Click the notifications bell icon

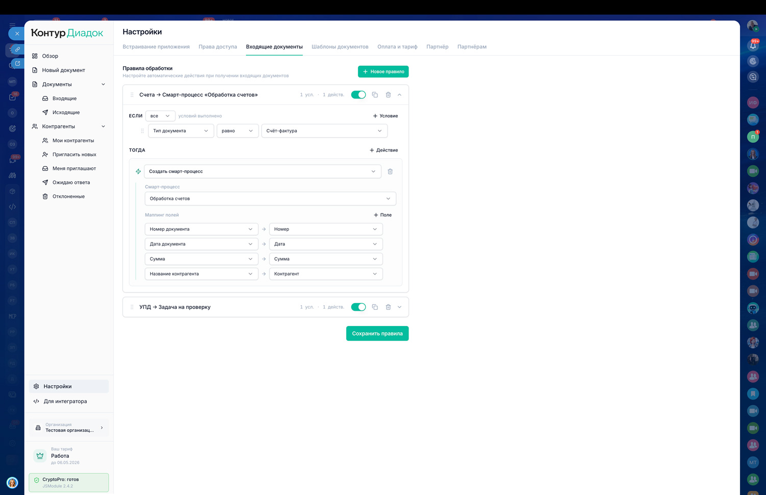pos(753,45)
